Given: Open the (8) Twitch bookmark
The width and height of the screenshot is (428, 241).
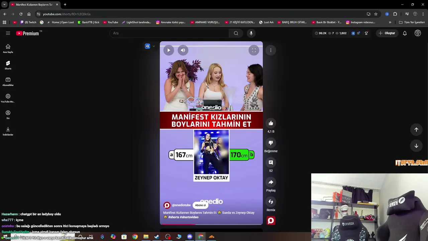Looking at the screenshot, I should 28,22.
